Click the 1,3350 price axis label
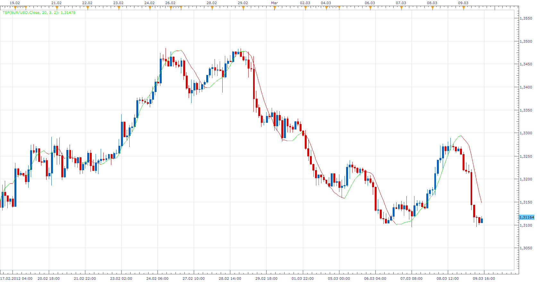 pyautogui.click(x=526, y=110)
